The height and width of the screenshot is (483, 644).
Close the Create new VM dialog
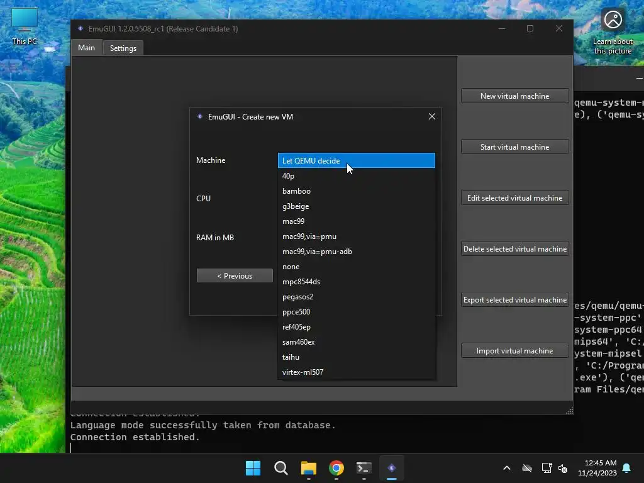[431, 116]
